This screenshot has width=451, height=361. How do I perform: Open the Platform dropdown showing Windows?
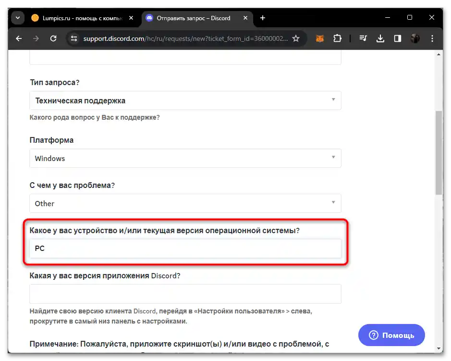click(185, 158)
